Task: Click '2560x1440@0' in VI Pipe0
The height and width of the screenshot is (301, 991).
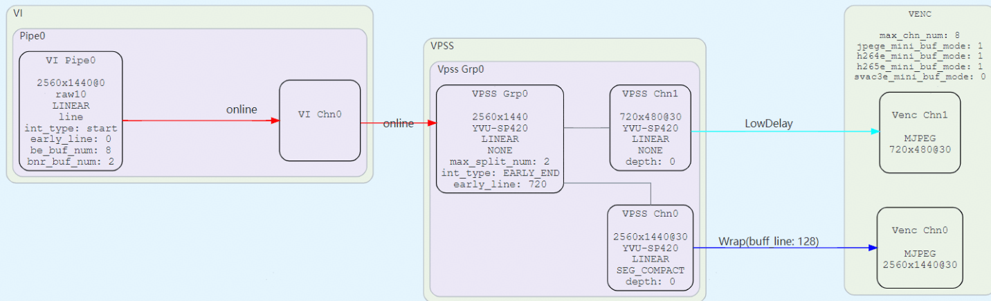Action: pos(71,82)
